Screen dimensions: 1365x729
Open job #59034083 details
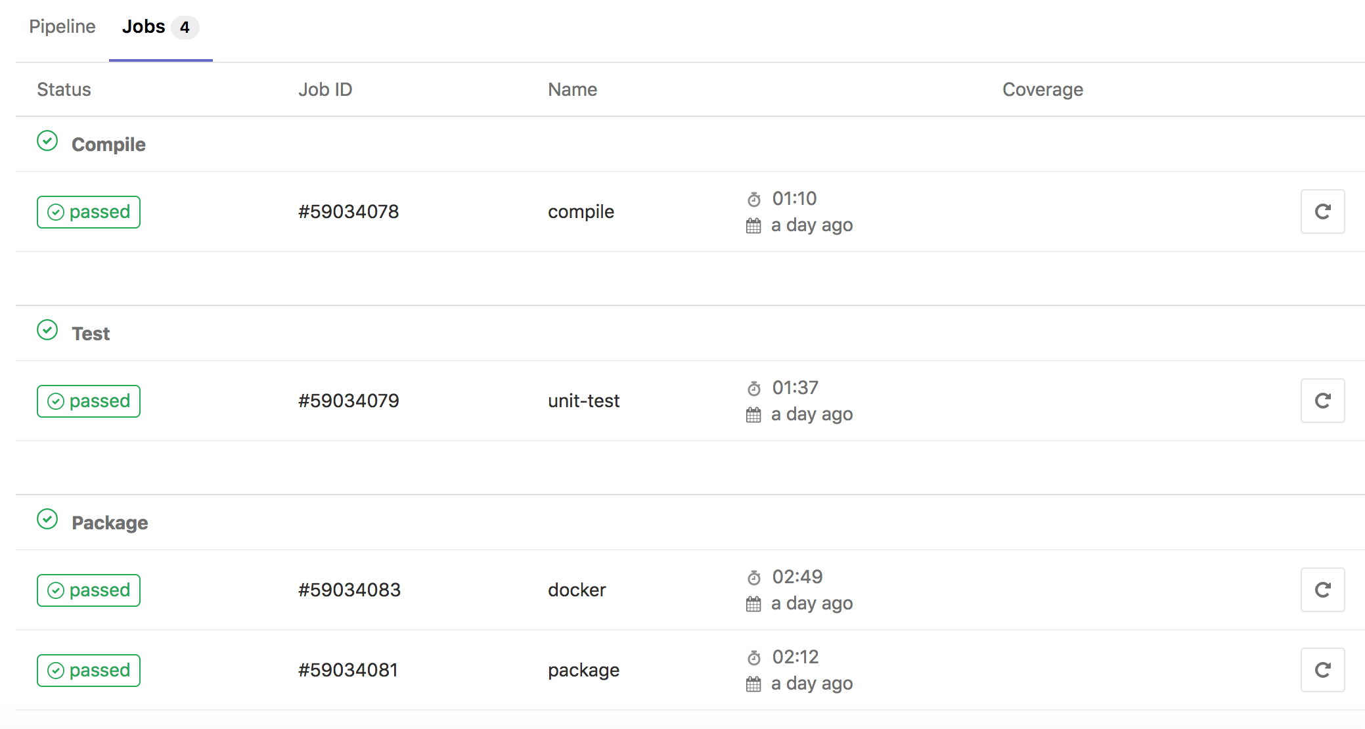[x=349, y=590]
